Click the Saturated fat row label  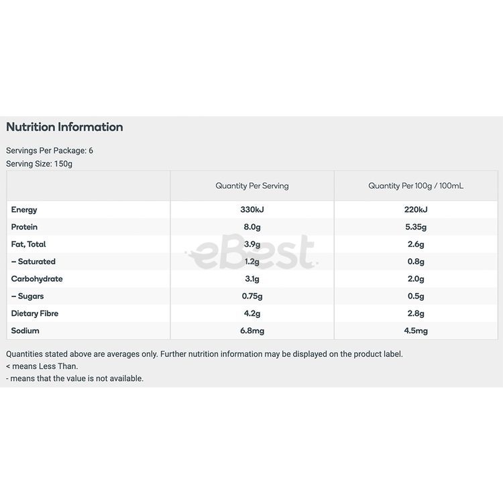point(34,262)
